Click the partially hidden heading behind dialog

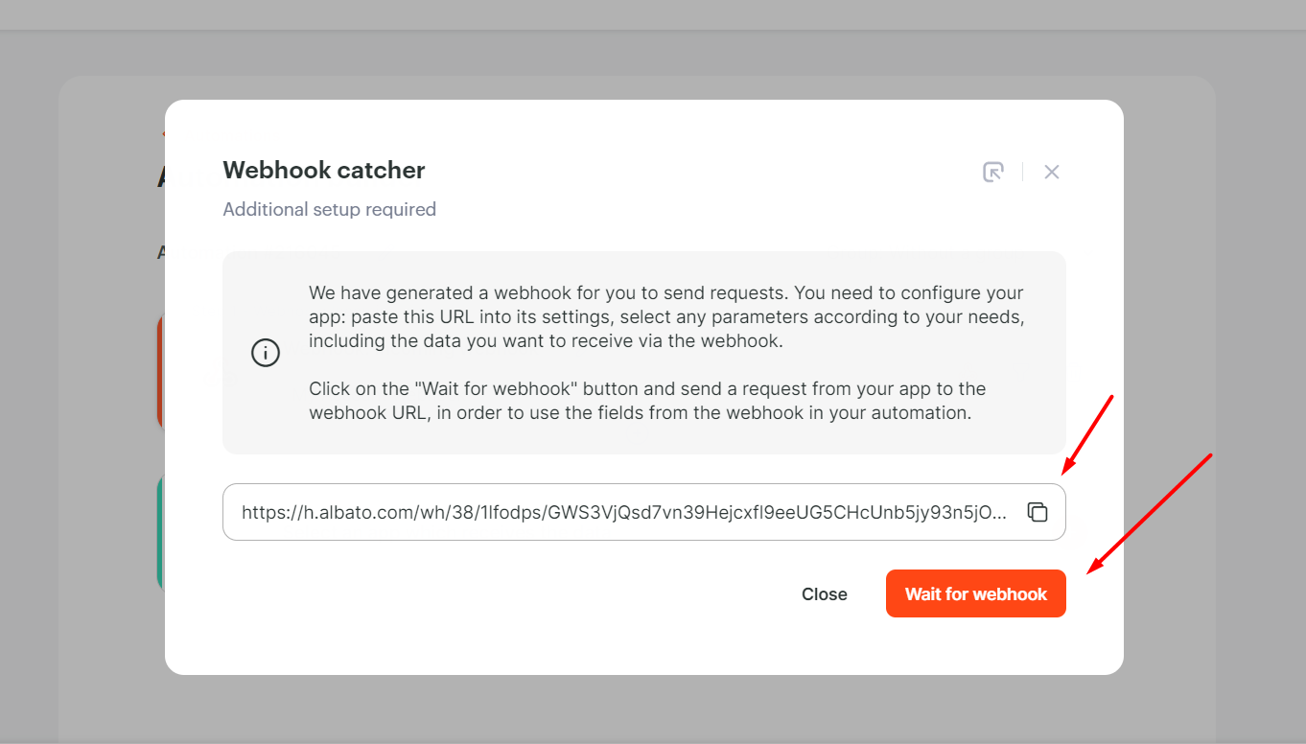(160, 177)
